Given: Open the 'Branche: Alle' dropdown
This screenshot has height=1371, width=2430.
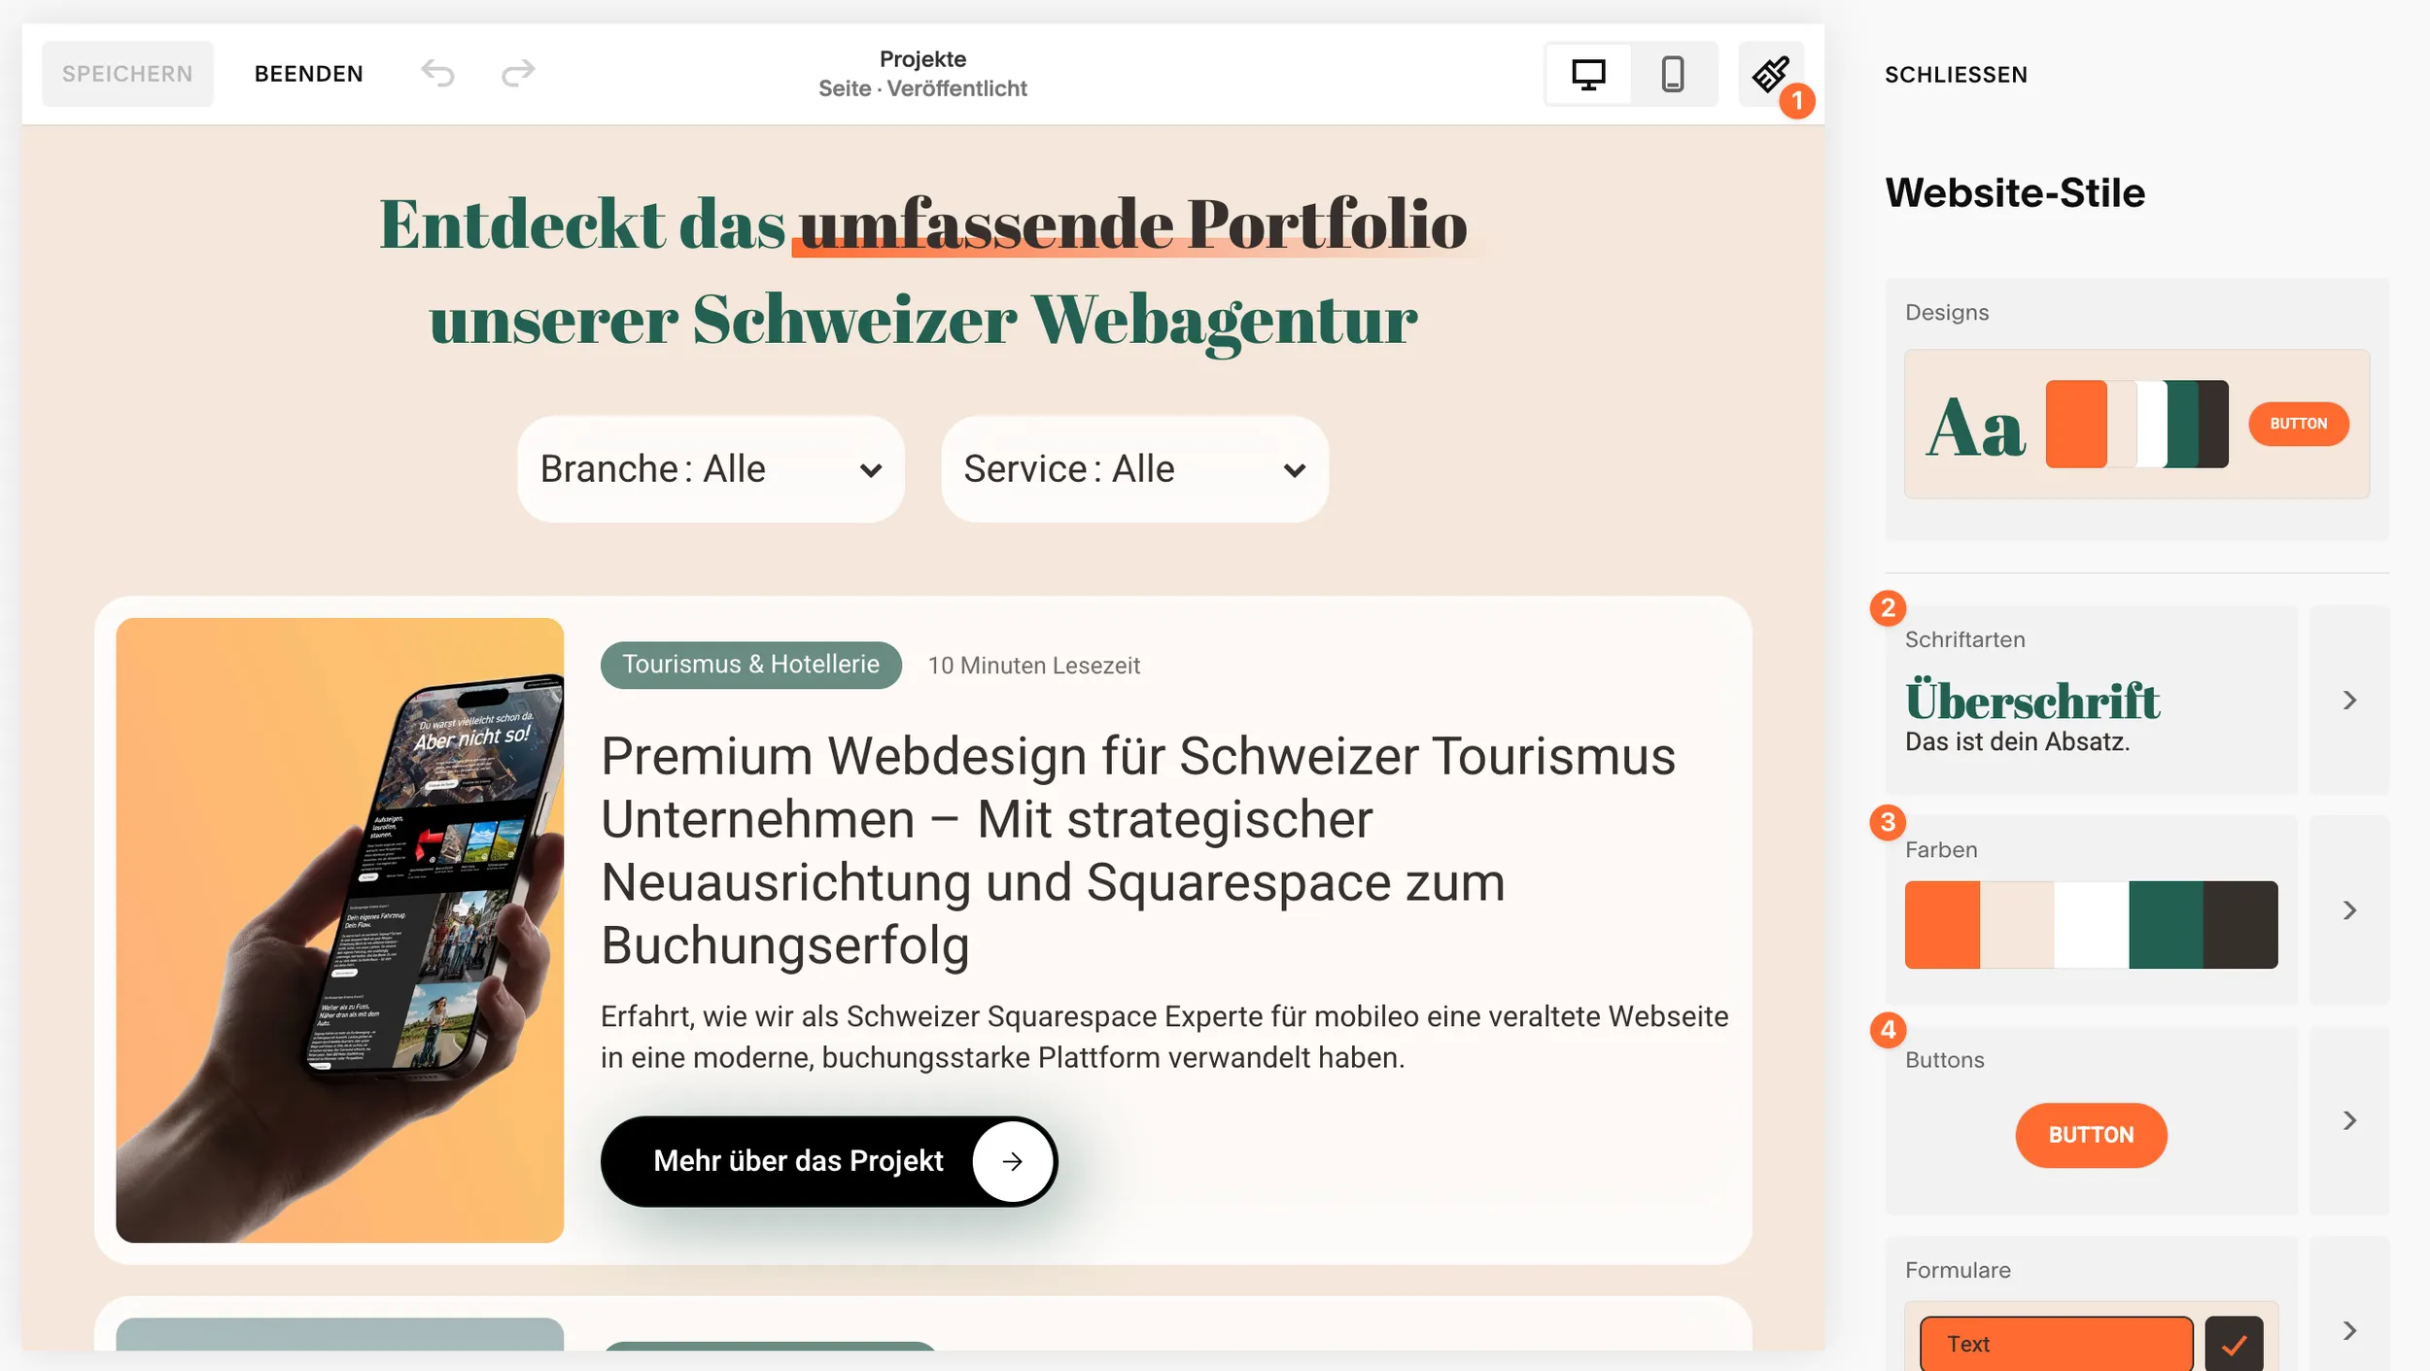Looking at the screenshot, I should click(x=711, y=469).
